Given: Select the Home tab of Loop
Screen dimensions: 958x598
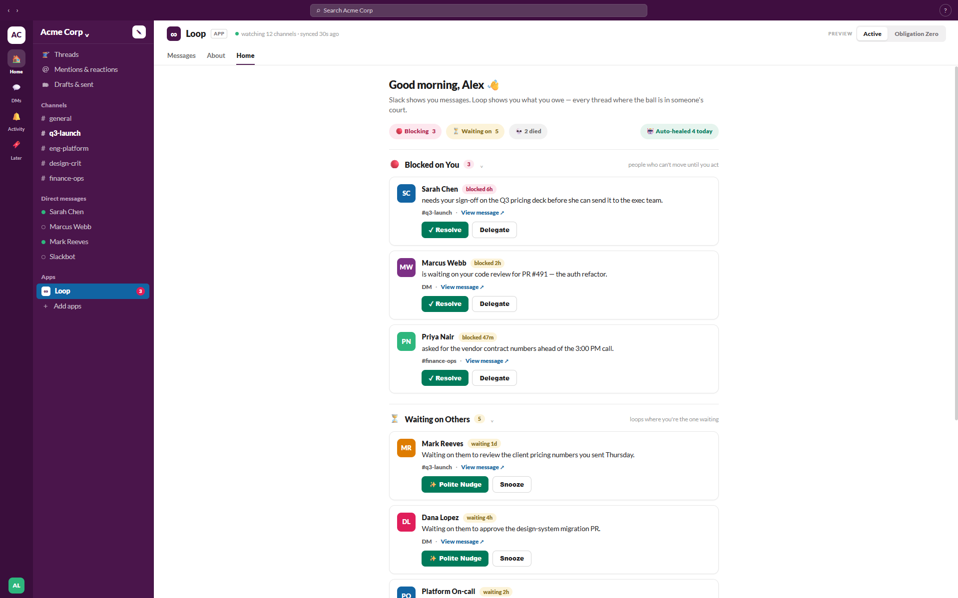Looking at the screenshot, I should tap(245, 55).
